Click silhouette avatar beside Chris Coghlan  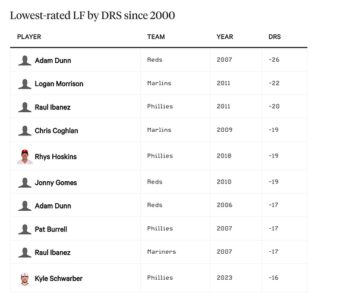pyautogui.click(x=25, y=131)
